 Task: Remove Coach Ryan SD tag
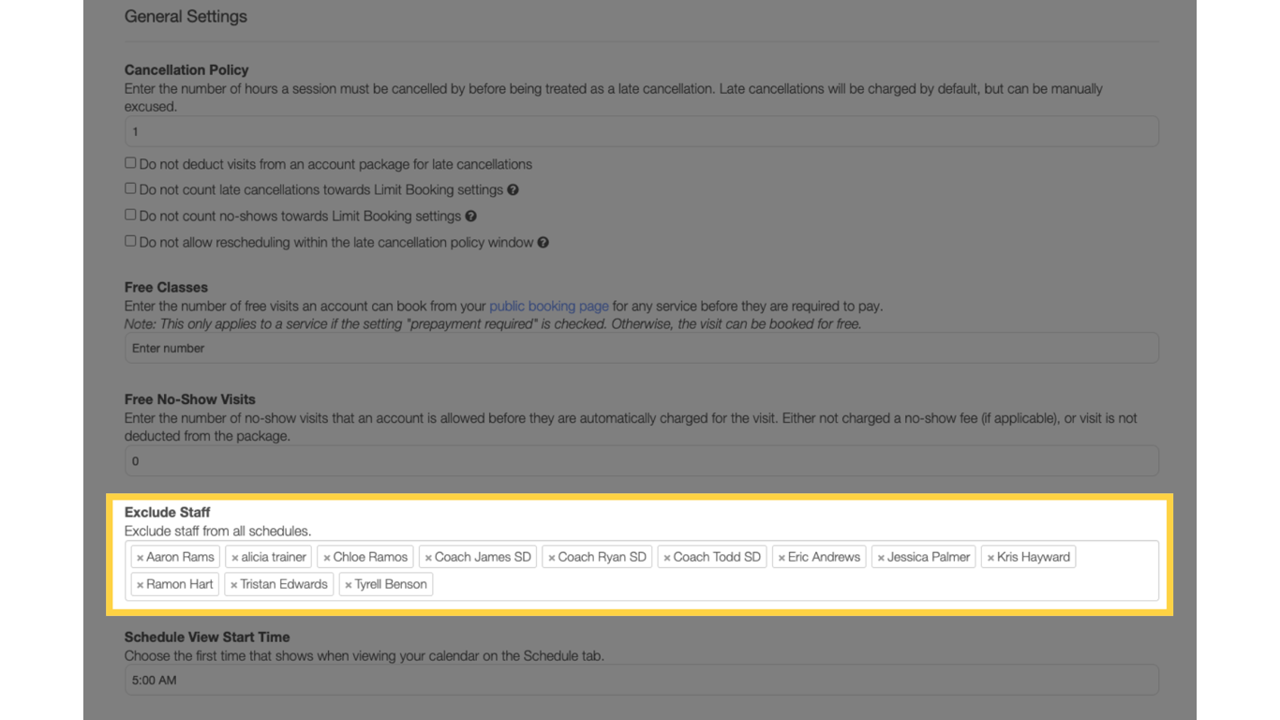[552, 558]
